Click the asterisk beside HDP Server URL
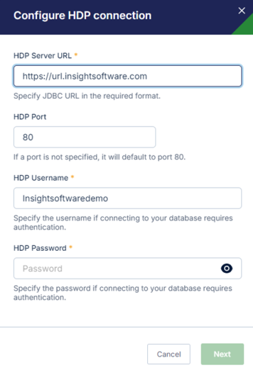The height and width of the screenshot is (380, 253). [76, 55]
